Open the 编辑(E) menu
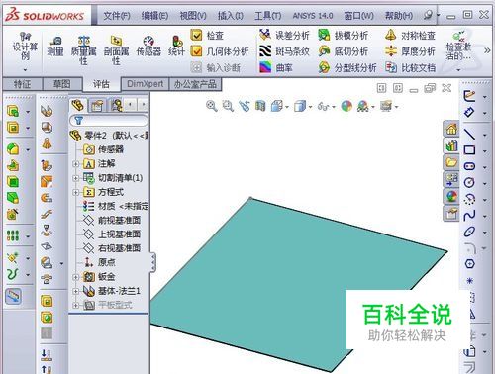The image size is (495, 374). [x=154, y=16]
